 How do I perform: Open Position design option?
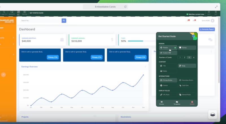point(168,48)
